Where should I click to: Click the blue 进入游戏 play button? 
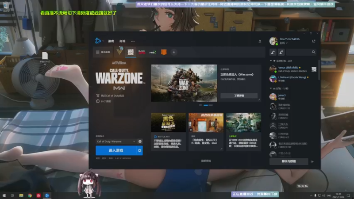click(x=116, y=150)
